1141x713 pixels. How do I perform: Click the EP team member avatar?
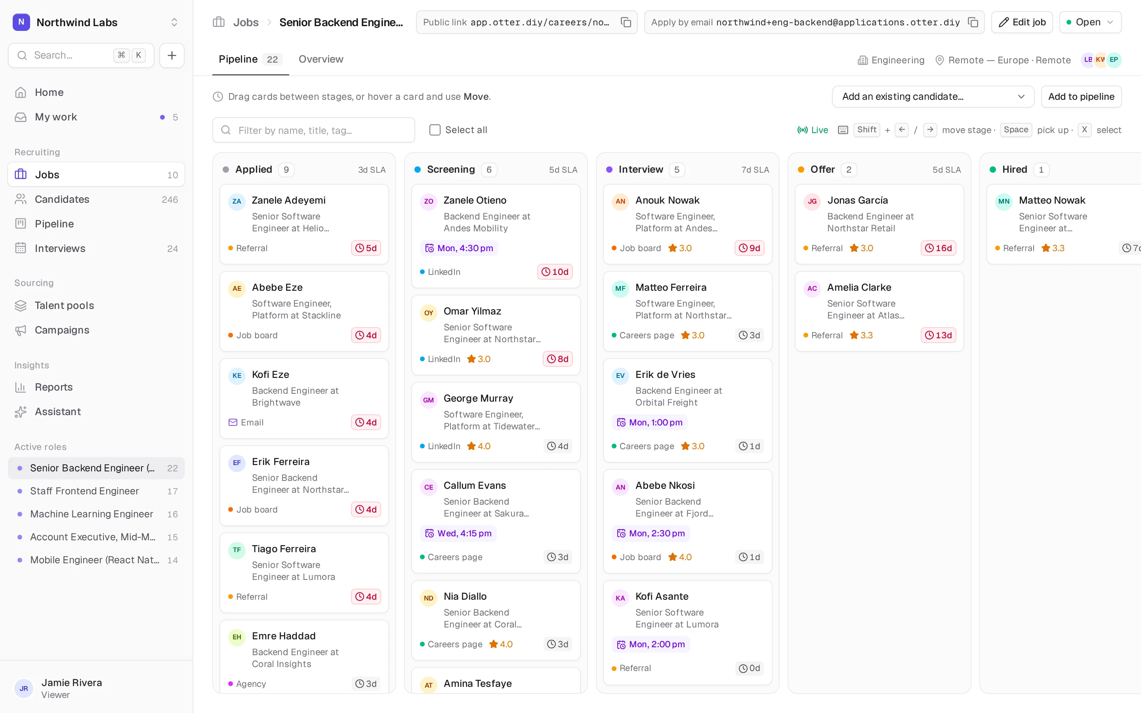pyautogui.click(x=1114, y=60)
